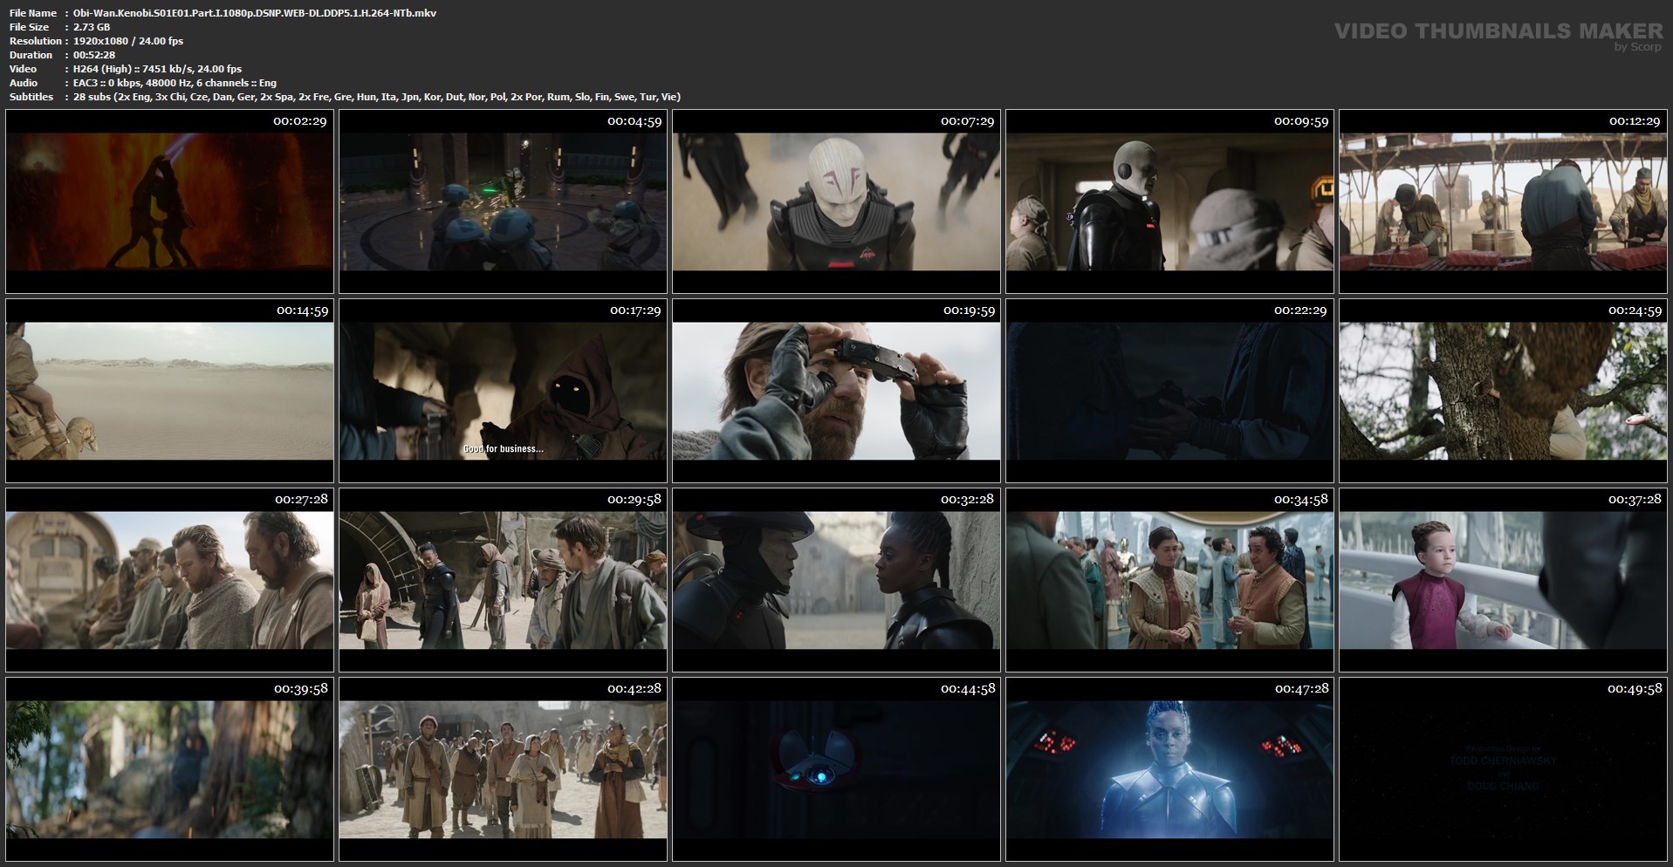
Task: Select the crowd thumbnail at 00:42:28
Action: point(503,769)
